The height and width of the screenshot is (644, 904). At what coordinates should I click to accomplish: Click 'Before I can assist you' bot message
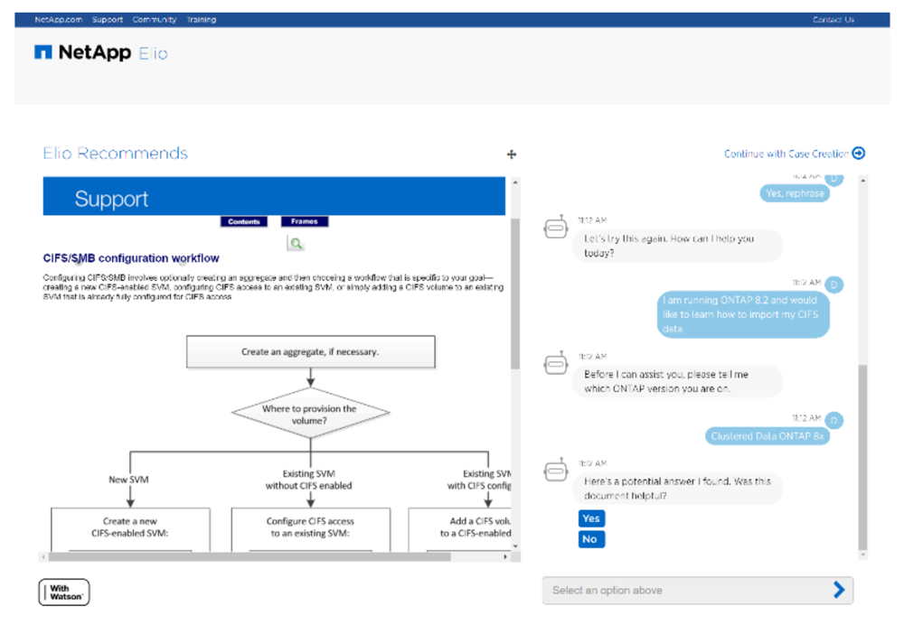click(x=678, y=381)
